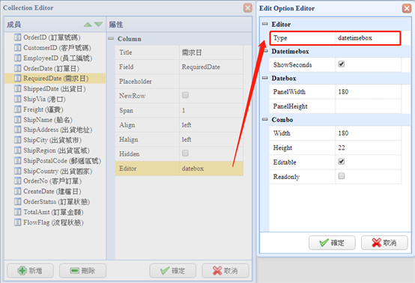Click the column icon beside OrderID
The image size is (415, 283).
pyautogui.click(x=17, y=37)
